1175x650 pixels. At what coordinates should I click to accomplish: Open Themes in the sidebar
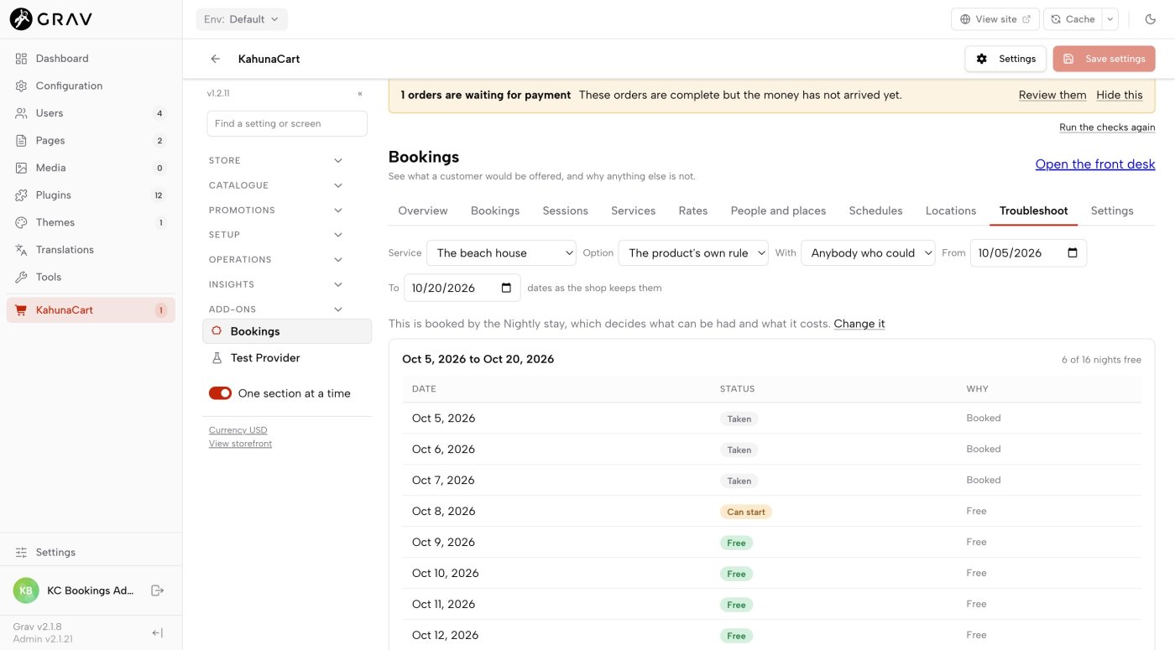[x=91, y=222]
